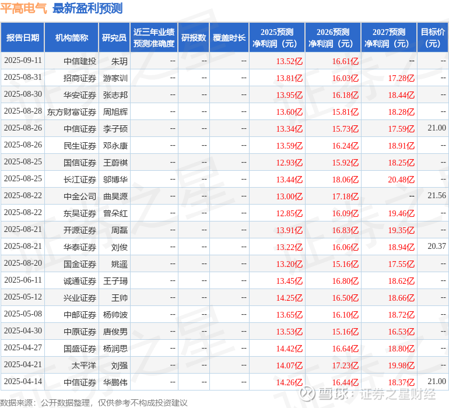Select analyst 张志邦 cell
Viewport: 449px width, 408px height.
115,95
